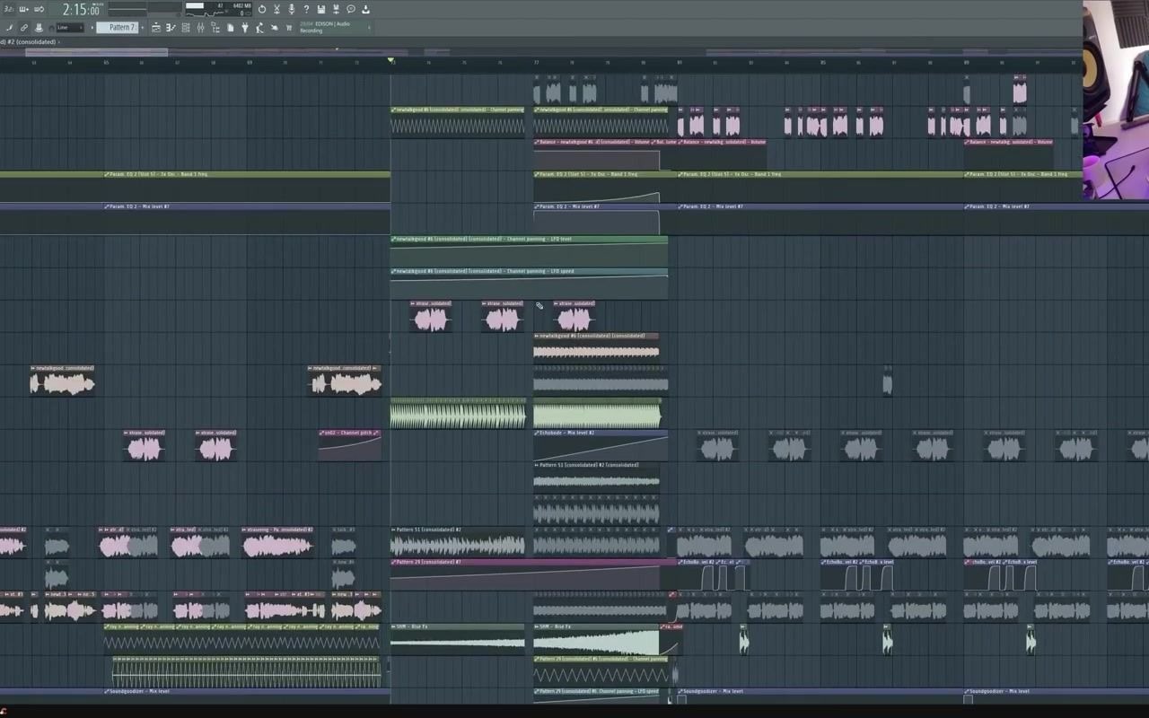1149x718 pixels.
Task: Open the help question mark icon
Action: click(306, 9)
